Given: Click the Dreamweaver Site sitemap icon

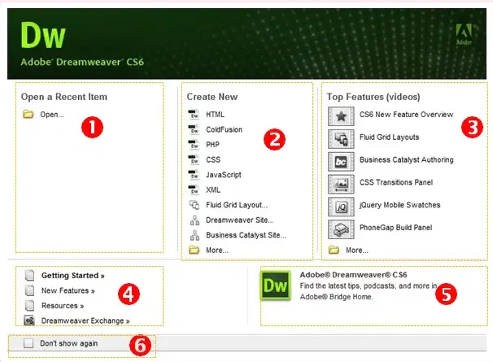Looking at the screenshot, I should point(194,220).
